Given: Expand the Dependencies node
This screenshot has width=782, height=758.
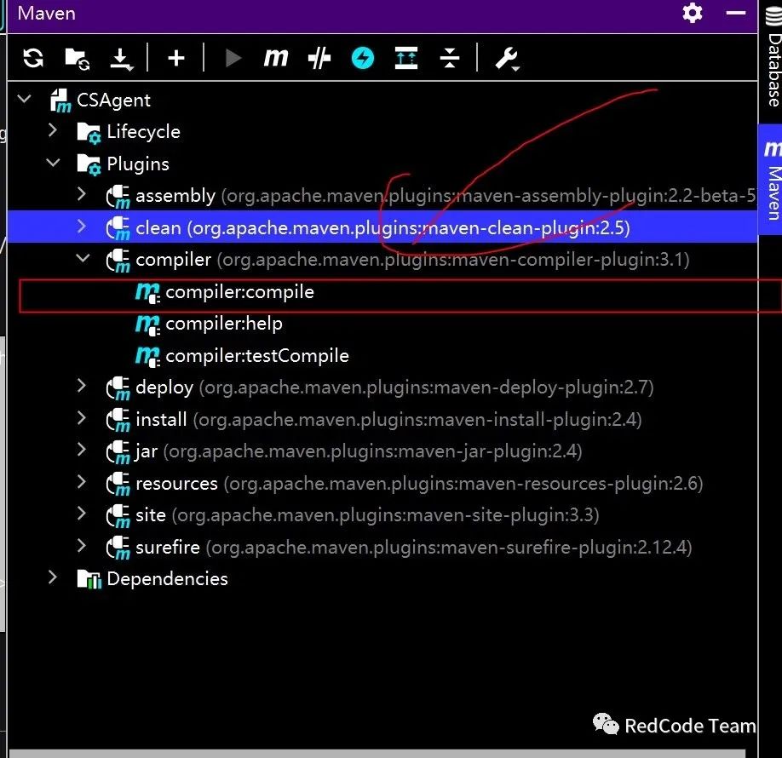Looking at the screenshot, I should (53, 578).
